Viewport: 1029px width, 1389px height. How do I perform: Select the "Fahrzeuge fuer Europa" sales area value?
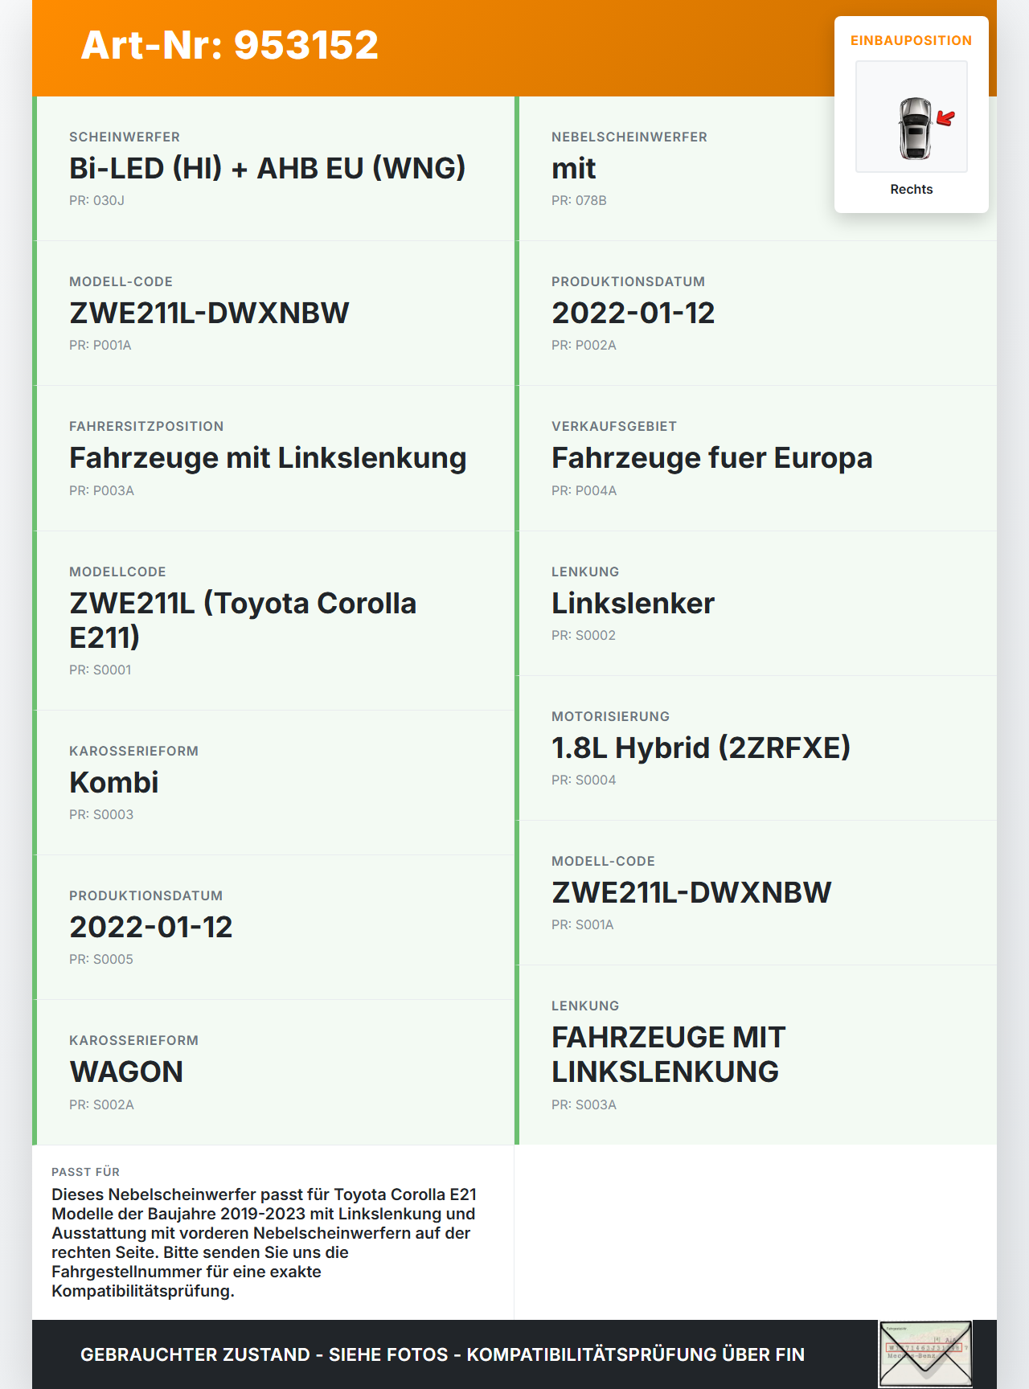coord(711,458)
